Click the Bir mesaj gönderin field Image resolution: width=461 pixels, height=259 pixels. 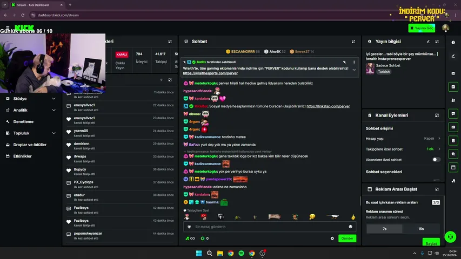click(270, 227)
